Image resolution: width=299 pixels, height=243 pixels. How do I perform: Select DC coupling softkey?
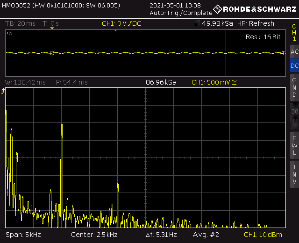tap(294, 66)
